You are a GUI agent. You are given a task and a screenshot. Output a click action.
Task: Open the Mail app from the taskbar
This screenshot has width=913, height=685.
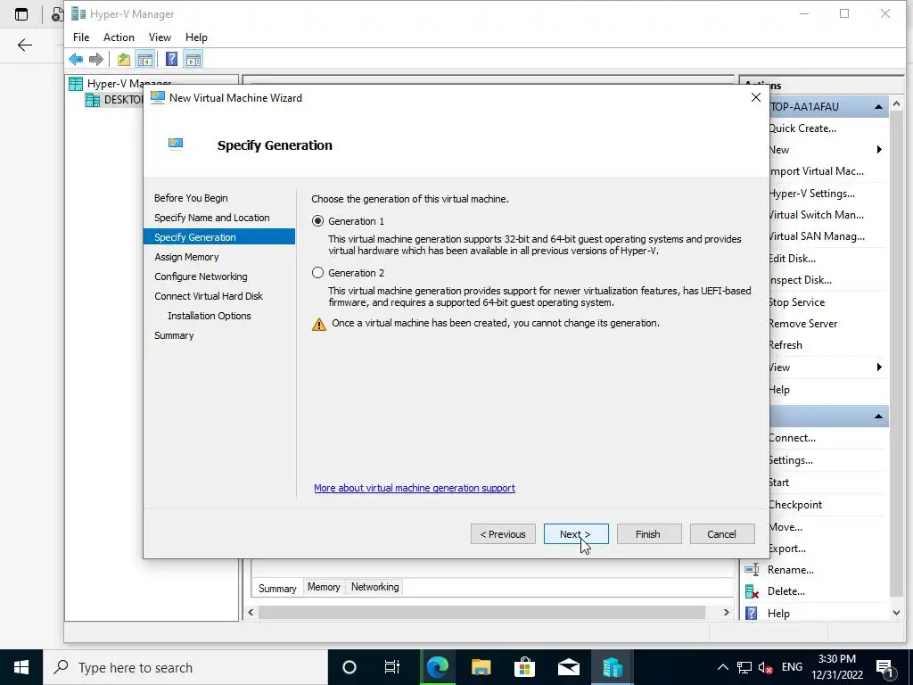[568, 667]
